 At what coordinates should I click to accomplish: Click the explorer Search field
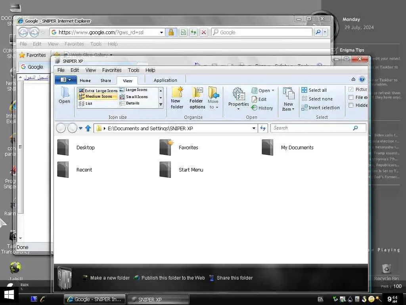point(312,128)
